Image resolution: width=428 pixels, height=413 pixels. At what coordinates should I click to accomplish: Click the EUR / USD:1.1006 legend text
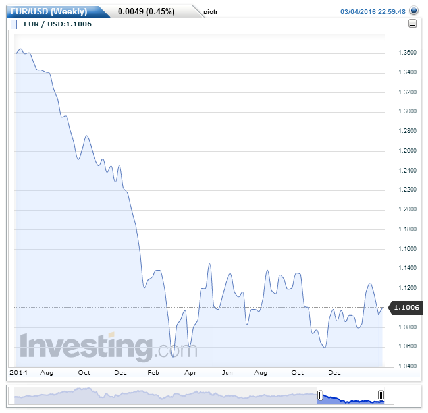(57, 24)
